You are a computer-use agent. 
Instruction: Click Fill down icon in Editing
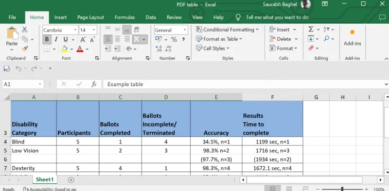pos(311,39)
